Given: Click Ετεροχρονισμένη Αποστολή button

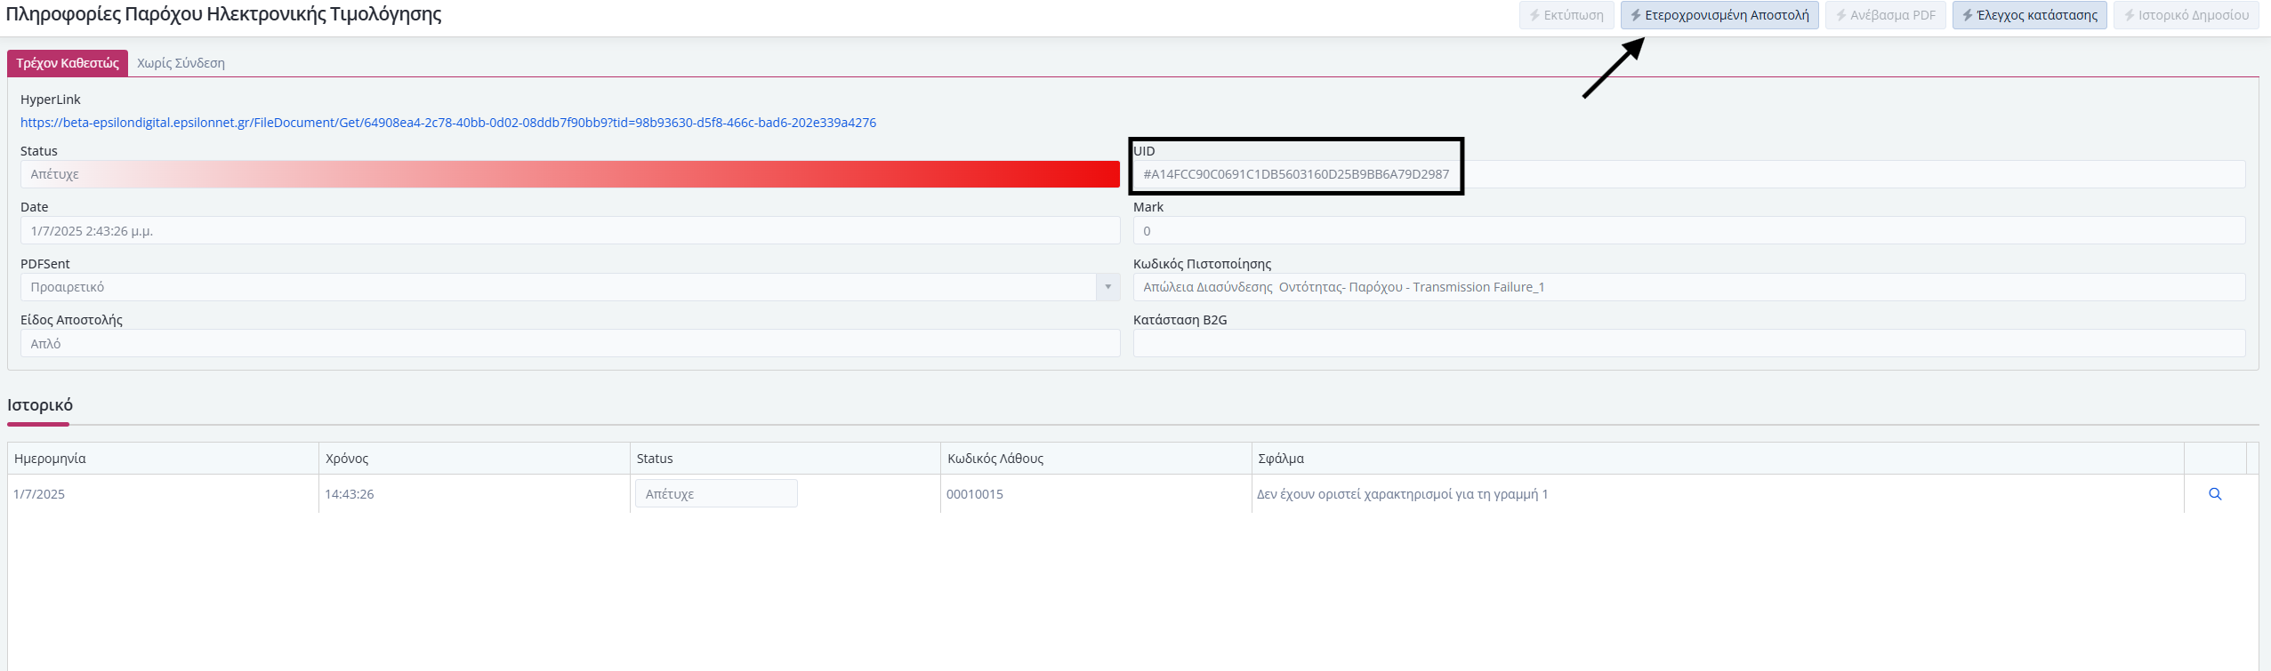Looking at the screenshot, I should point(1719,15).
